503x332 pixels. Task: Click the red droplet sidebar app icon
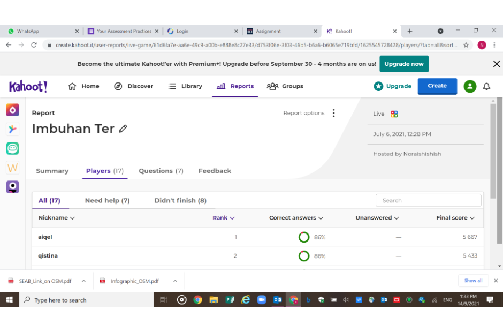coord(12,110)
